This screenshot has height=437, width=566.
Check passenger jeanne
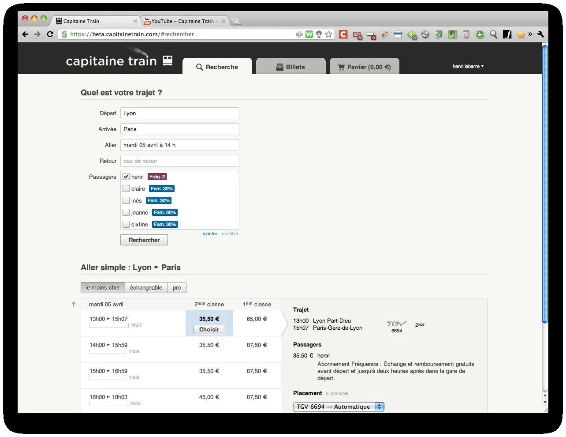126,212
